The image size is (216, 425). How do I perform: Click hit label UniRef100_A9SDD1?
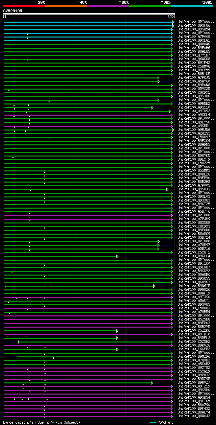[x=194, y=126]
